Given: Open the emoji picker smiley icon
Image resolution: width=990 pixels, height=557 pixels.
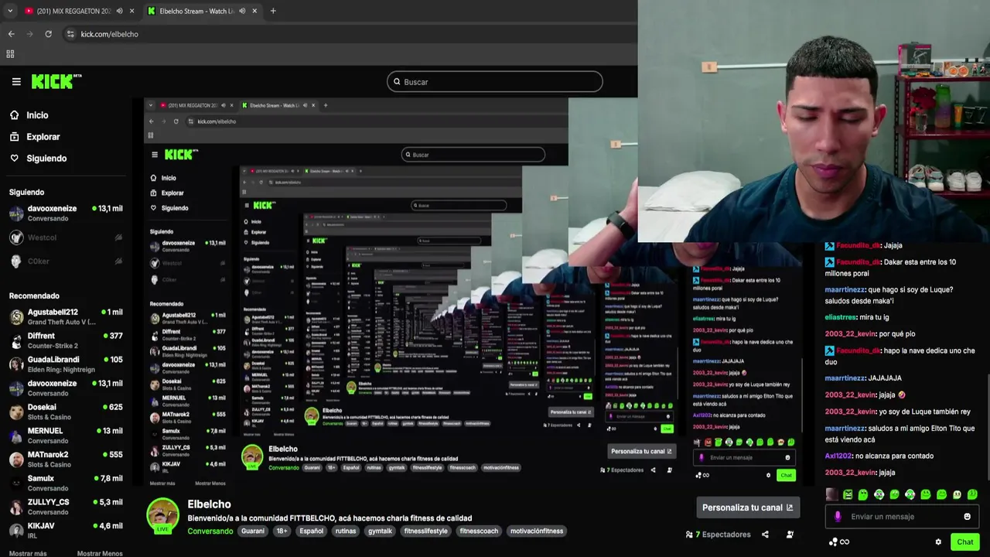Looking at the screenshot, I should [967, 517].
